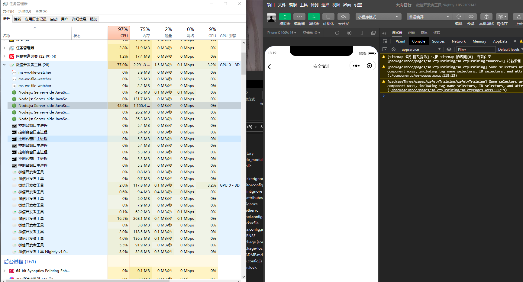Activate the element inspector picker icon

tap(385, 41)
